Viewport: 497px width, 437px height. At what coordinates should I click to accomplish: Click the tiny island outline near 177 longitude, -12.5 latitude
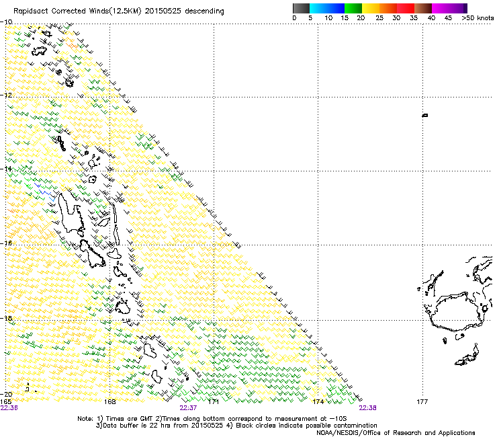tap(425, 115)
